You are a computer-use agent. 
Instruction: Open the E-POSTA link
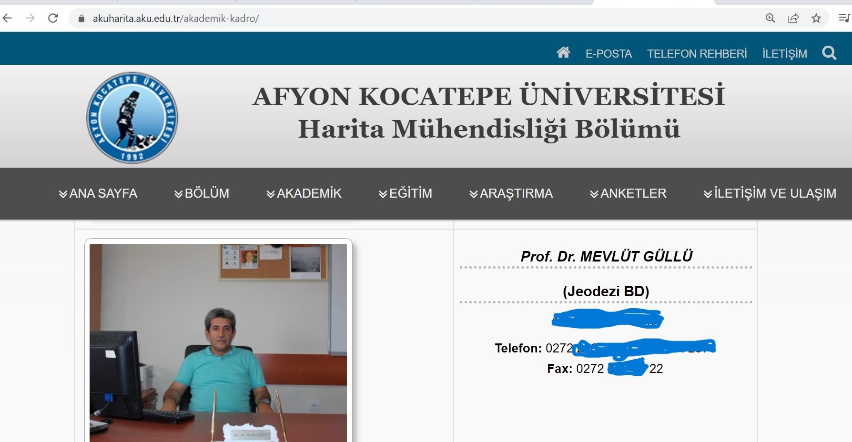tap(609, 54)
